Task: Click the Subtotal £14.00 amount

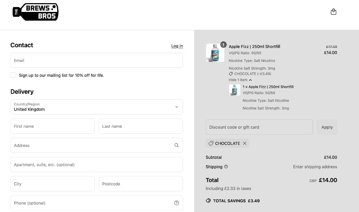Action: [x=330, y=157]
